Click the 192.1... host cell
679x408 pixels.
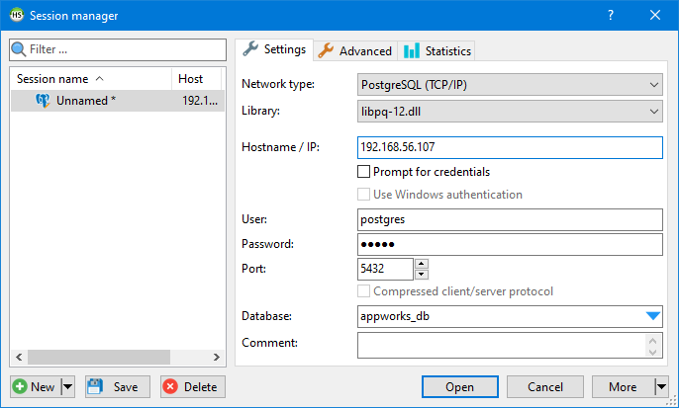pyautogui.click(x=200, y=101)
